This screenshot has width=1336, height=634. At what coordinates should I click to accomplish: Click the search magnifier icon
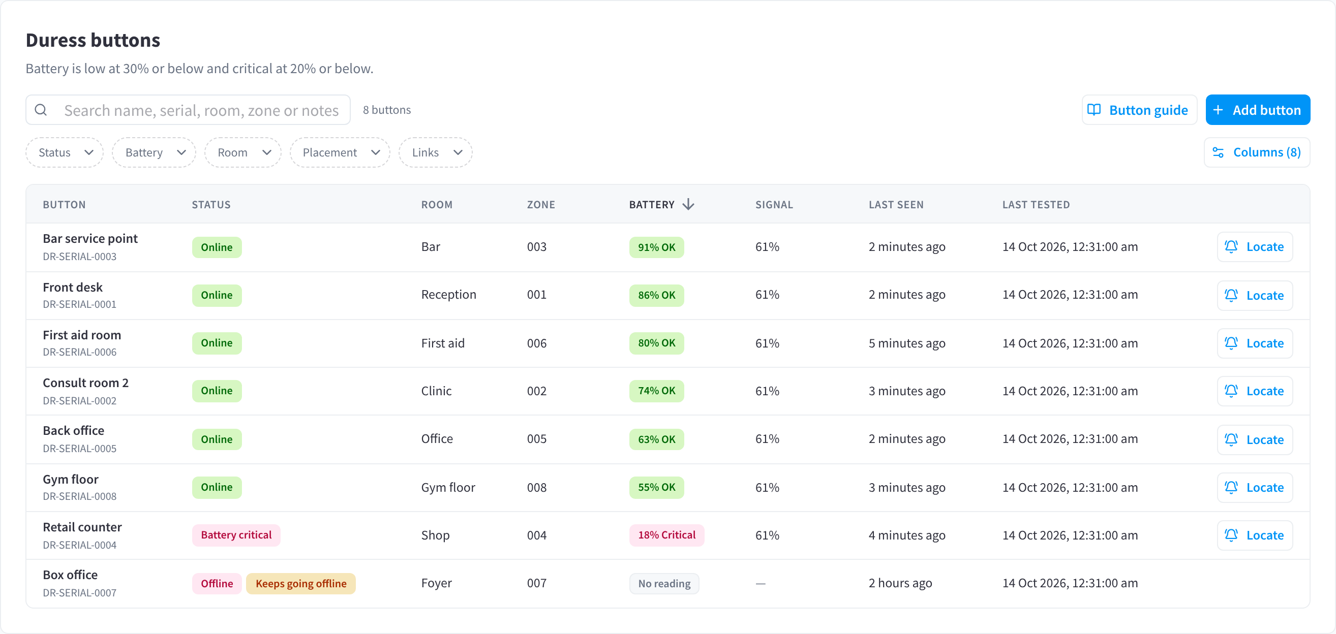(41, 110)
